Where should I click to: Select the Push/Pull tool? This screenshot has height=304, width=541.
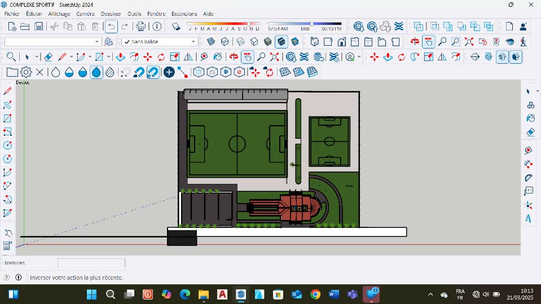pos(120,56)
